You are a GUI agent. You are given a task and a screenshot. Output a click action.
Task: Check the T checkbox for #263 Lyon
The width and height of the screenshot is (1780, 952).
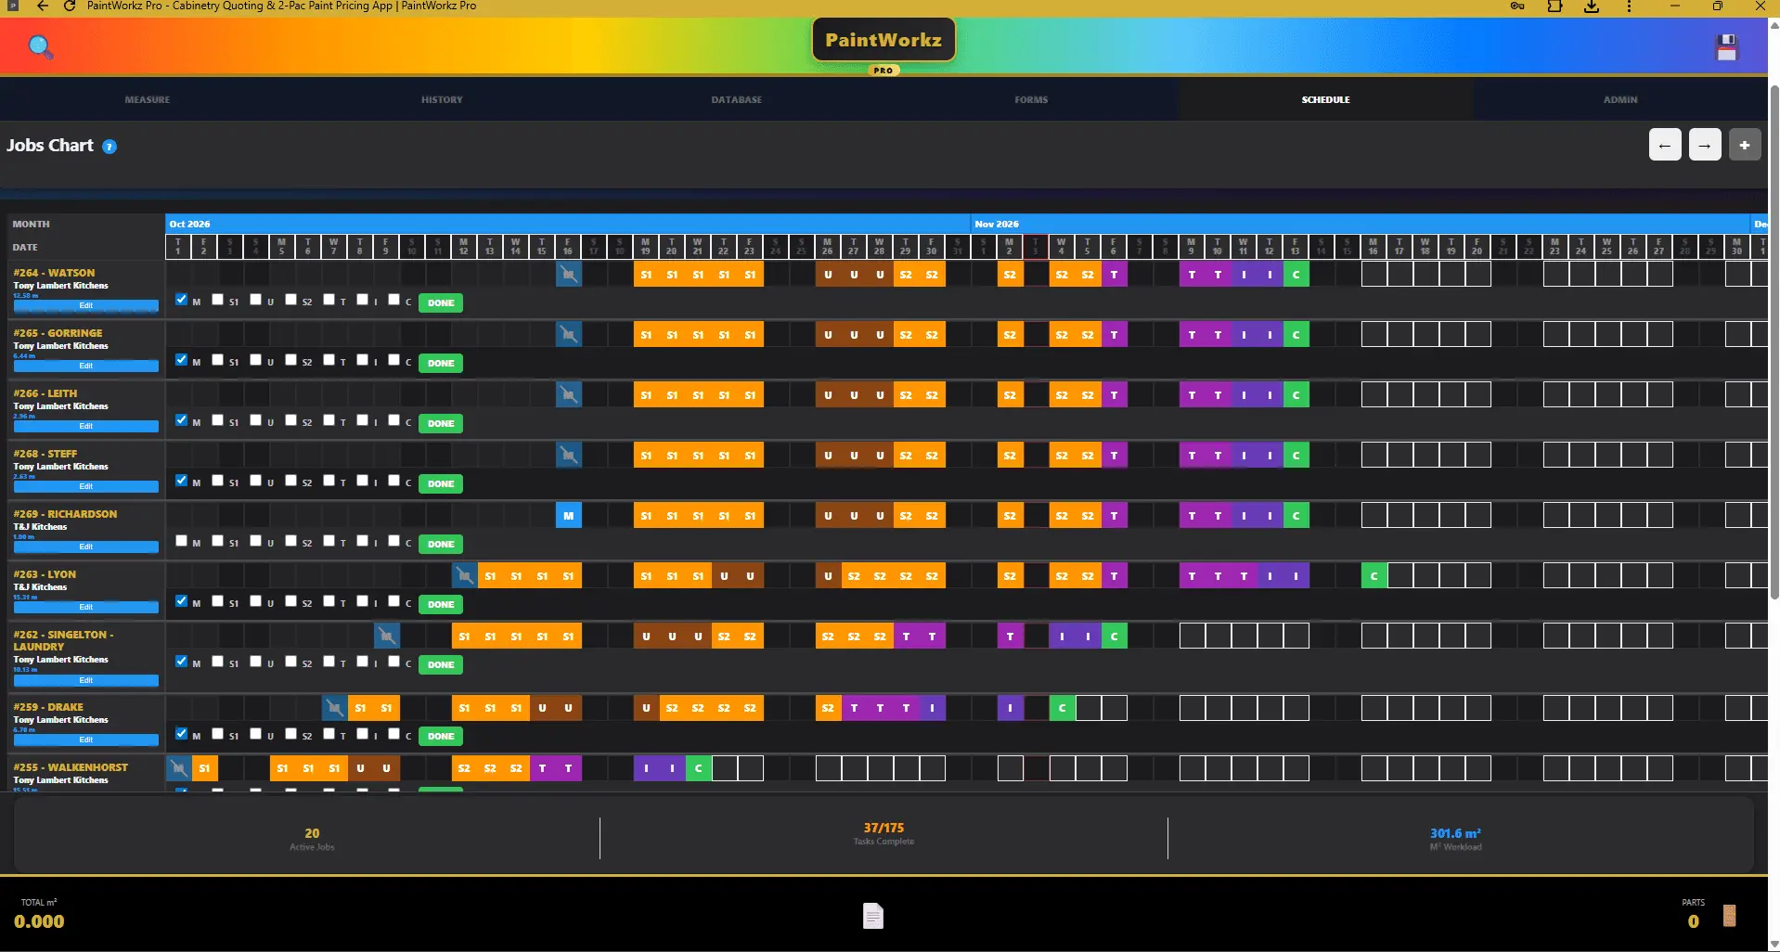pos(329,601)
